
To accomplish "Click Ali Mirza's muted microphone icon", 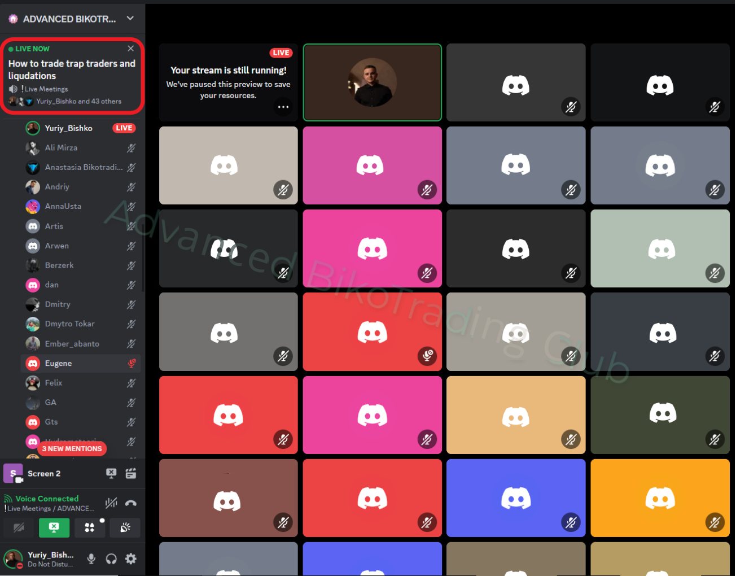I will coord(131,148).
